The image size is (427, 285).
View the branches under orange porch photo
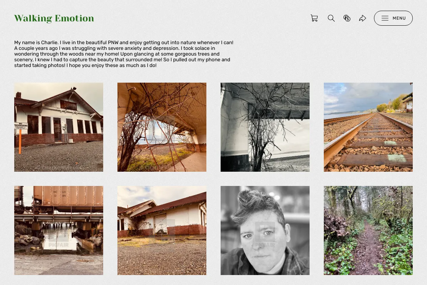click(x=162, y=127)
